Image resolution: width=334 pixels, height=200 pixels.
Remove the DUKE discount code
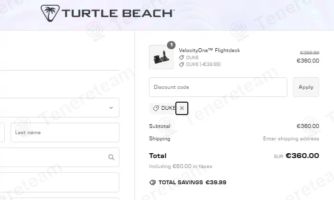(182, 108)
